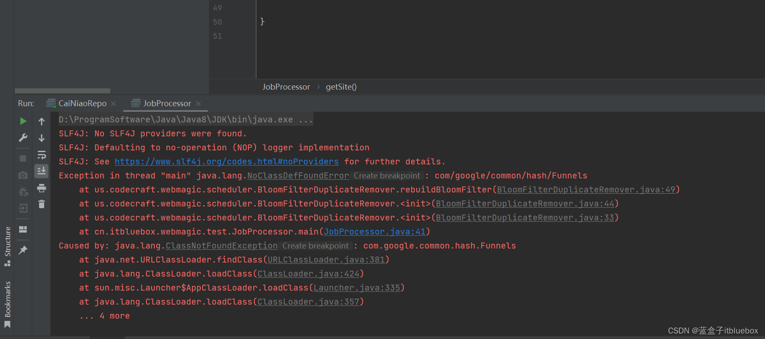Open NoClassDefFoundError class link
This screenshot has width=765, height=339.
(298, 176)
